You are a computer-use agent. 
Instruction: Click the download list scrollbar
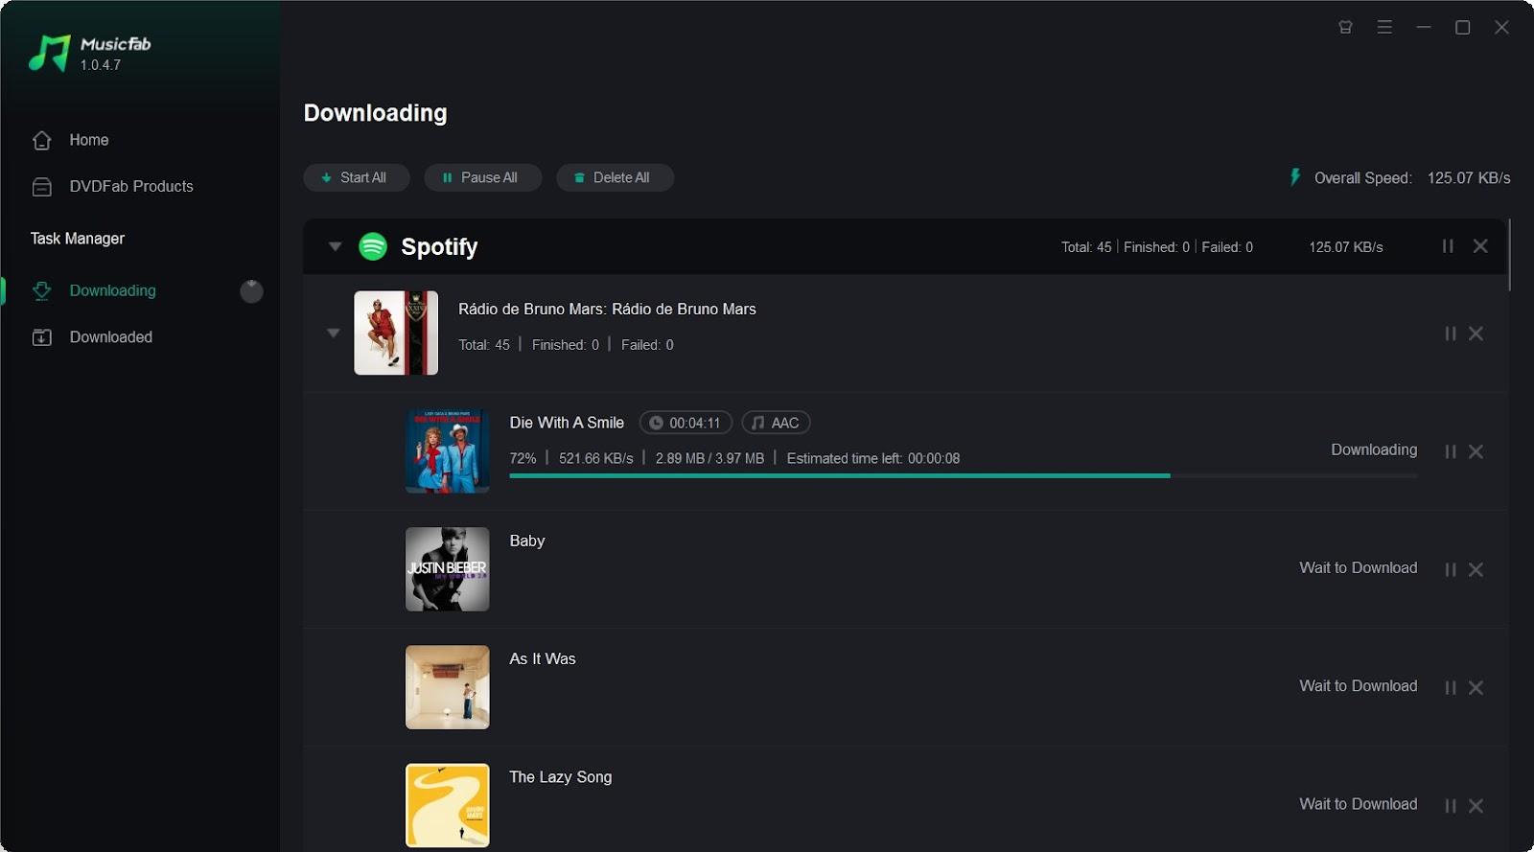1510,255
